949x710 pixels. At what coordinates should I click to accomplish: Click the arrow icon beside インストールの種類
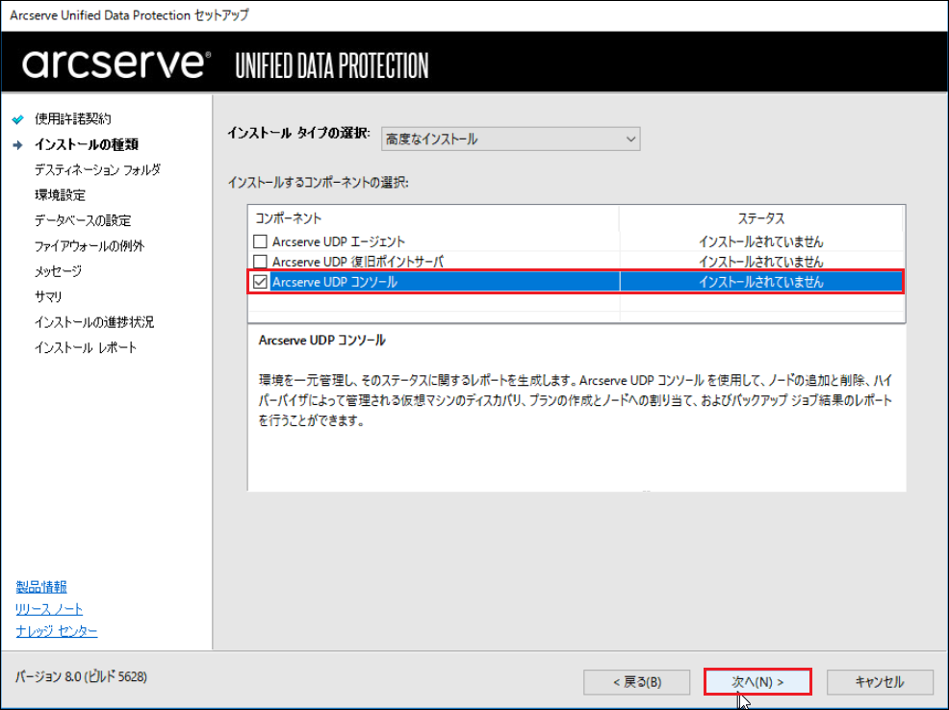[x=18, y=144]
